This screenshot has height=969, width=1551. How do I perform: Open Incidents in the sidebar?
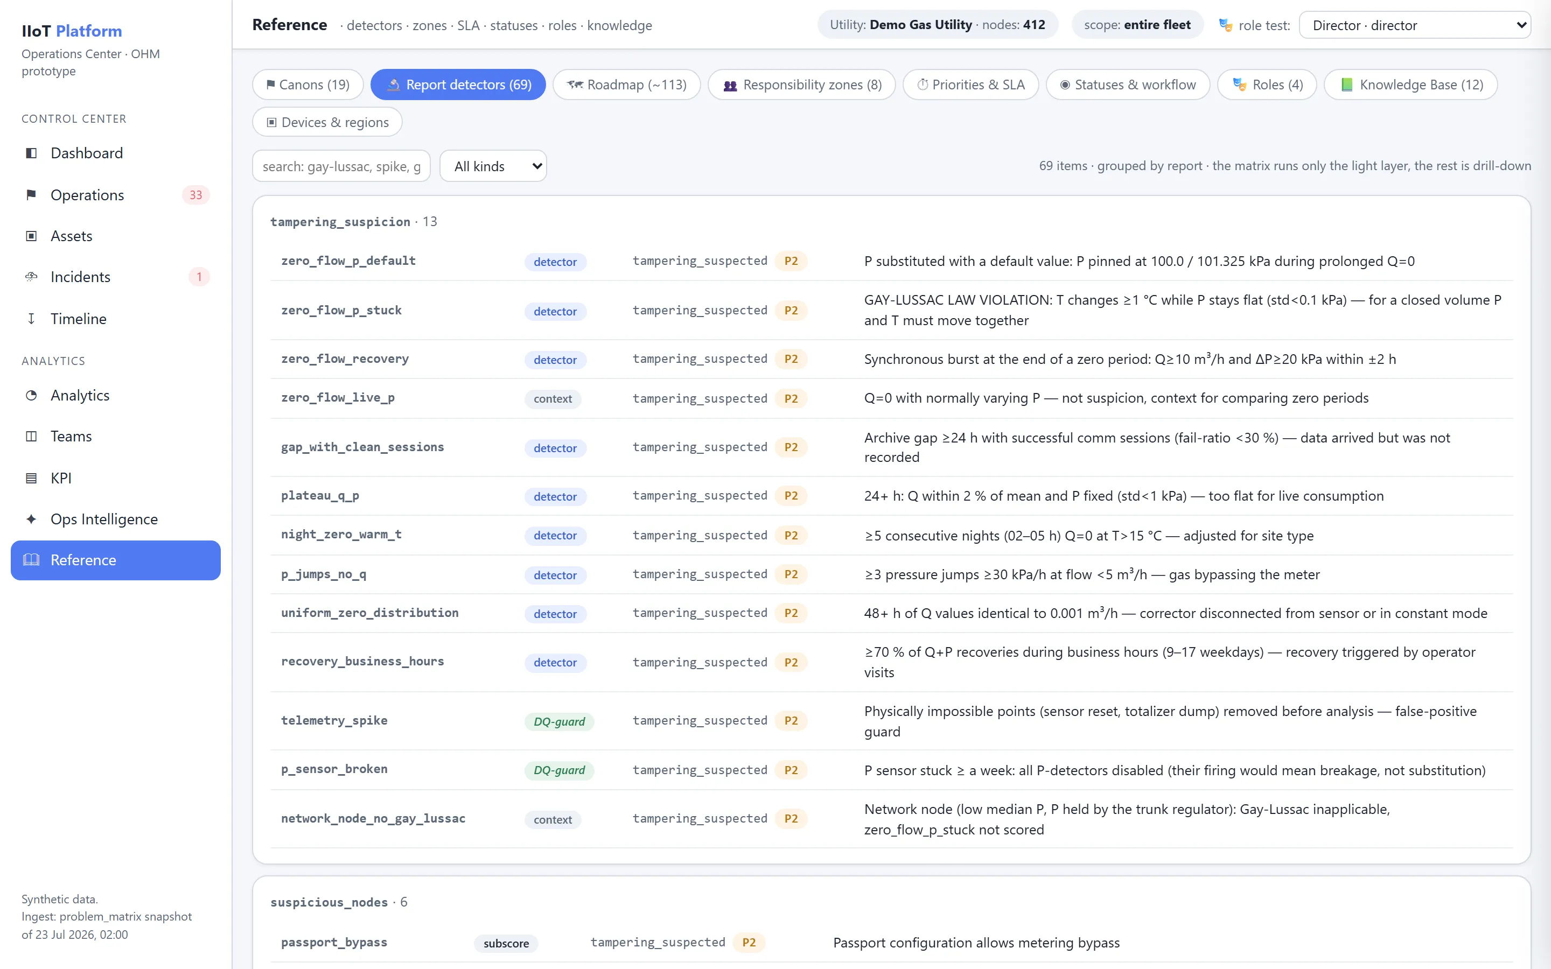[115, 277]
